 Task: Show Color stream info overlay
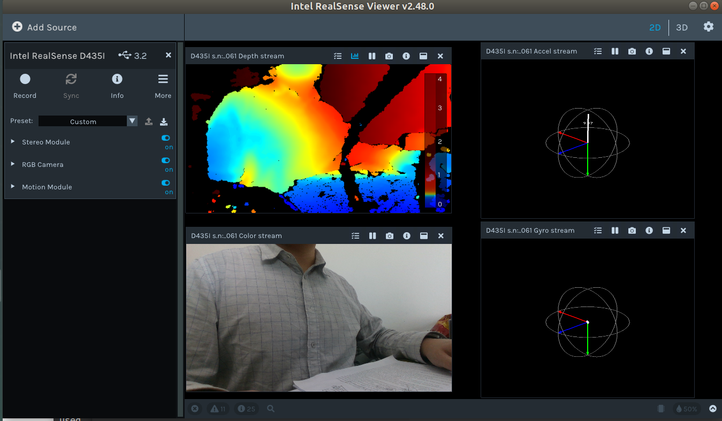pos(407,235)
